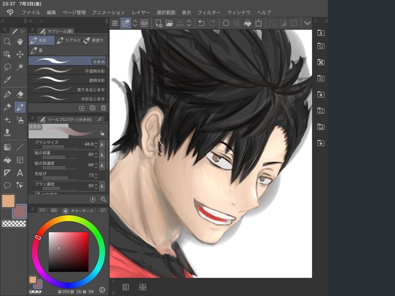Select the Airbrush tool
The height and width of the screenshot is (296, 395).
coord(20,120)
